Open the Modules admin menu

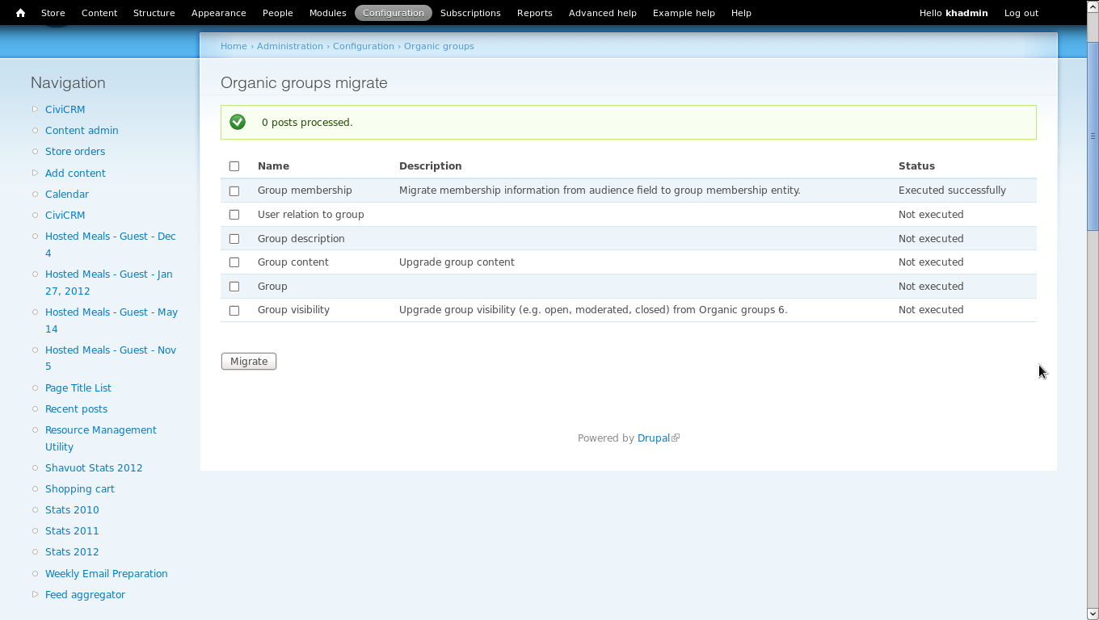[327, 13]
